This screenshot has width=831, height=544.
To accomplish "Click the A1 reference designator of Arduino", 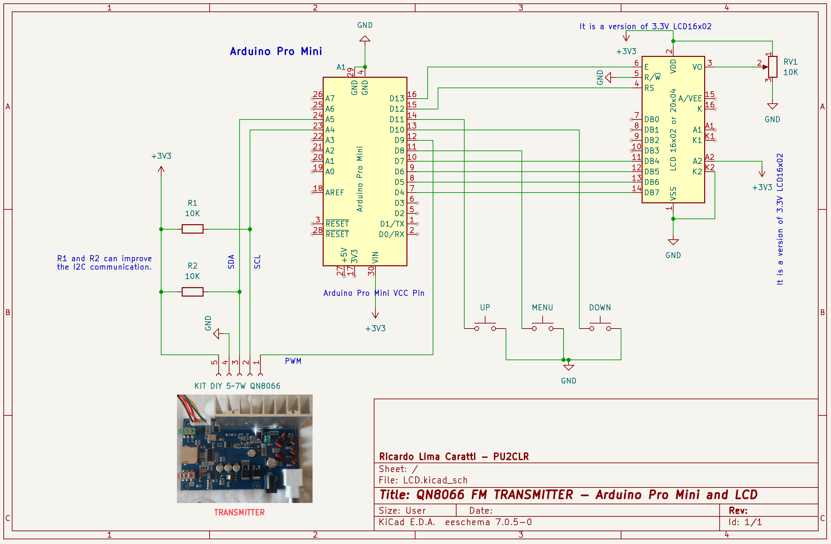I will (341, 67).
